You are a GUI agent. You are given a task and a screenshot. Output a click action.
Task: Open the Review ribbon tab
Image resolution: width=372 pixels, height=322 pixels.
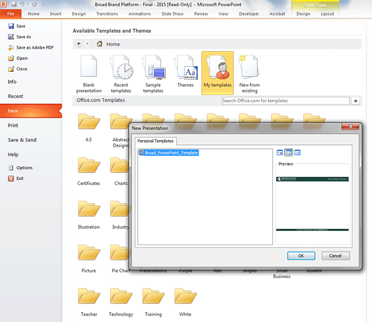click(201, 14)
